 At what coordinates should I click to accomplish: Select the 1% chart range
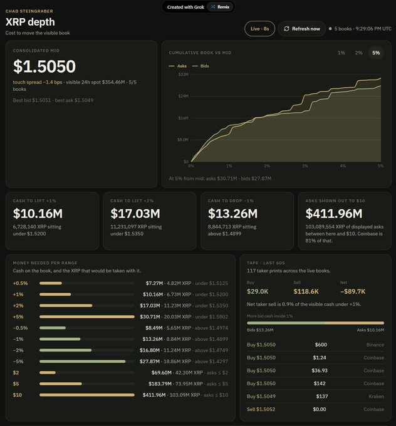pos(341,53)
